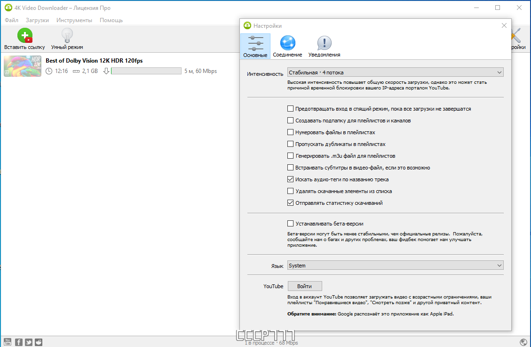
Task: Disable Отправлять статистику скачиваний checkbox
Action: (290, 202)
